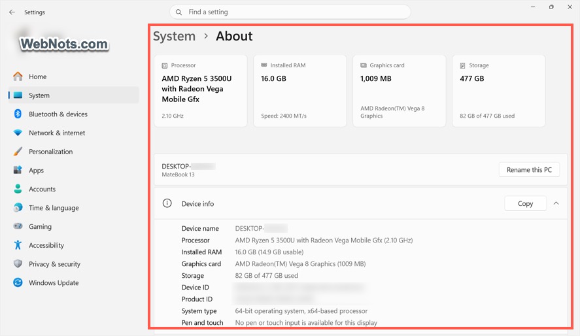This screenshot has width=580, height=336.
Task: Click 'AMD Radeon(TM) Vega 8 Graphics (1009 MB)' value
Action: pos(300,264)
